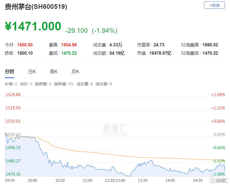Click the 均价: 0 chart readout
Viewport: 230px width, 185px height.
[26, 84]
